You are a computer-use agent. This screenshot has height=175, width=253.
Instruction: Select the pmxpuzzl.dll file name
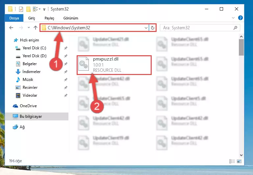pos(106,59)
